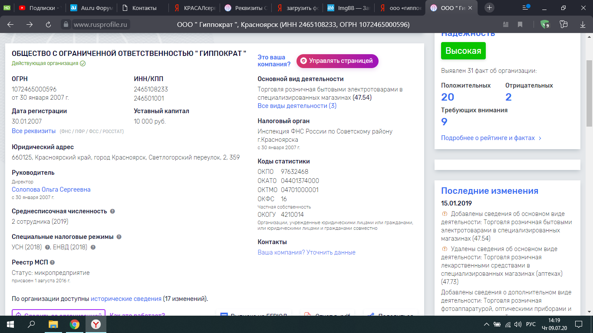Click the info icon after УСН (2018)

[47, 247]
